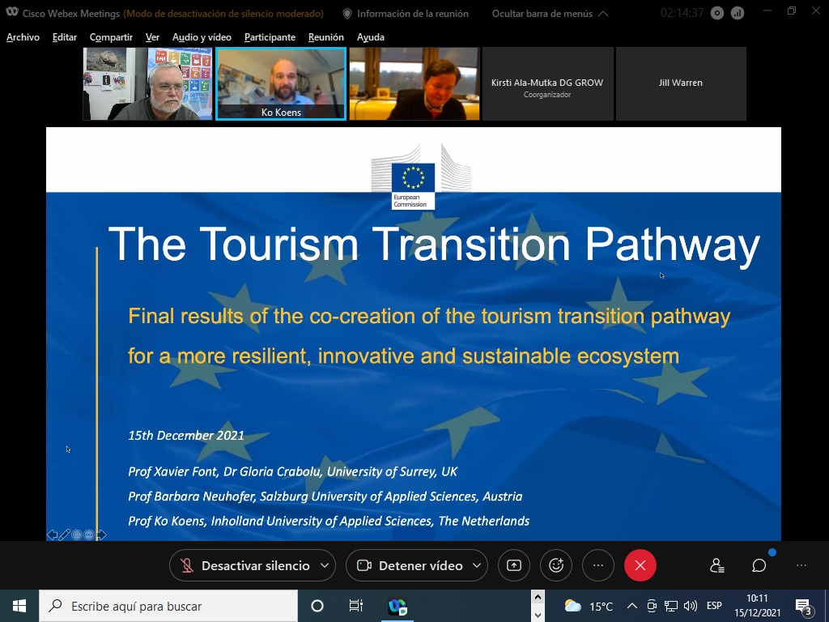Image resolution: width=829 pixels, height=622 pixels.
Task: Open the chat panel icon
Action: pyautogui.click(x=759, y=565)
